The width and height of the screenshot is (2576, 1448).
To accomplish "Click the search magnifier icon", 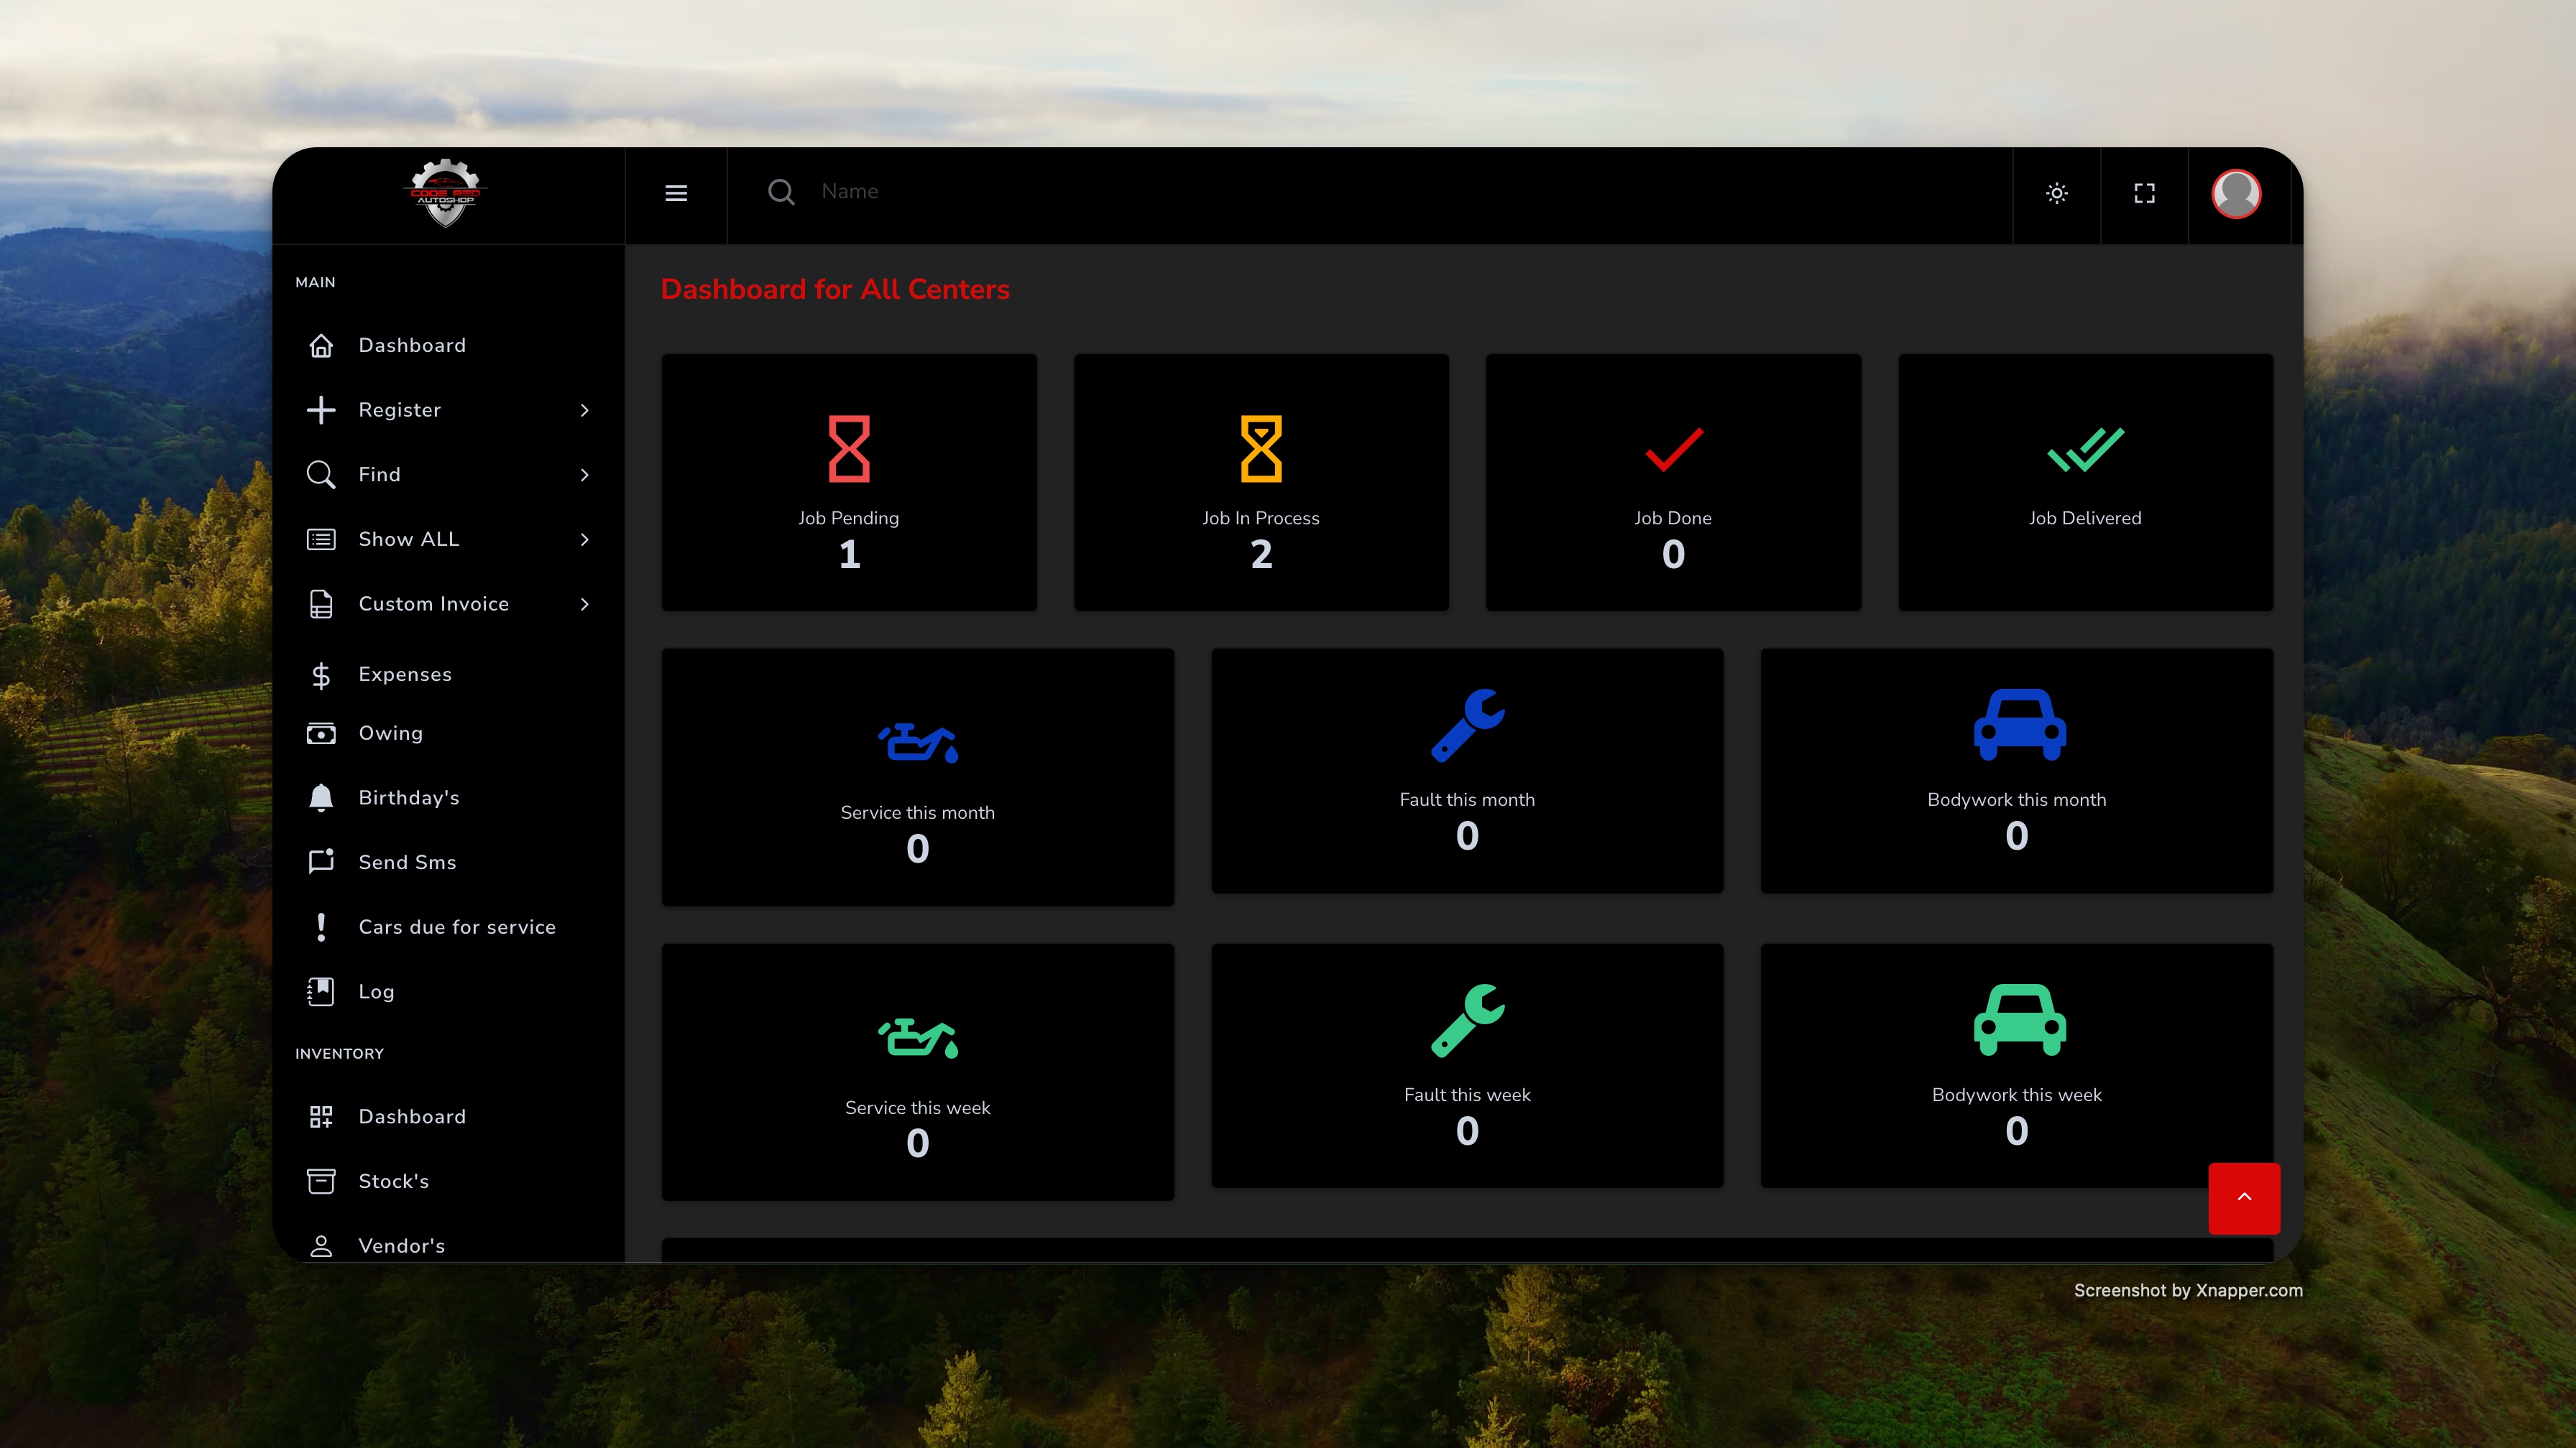I will (x=781, y=192).
